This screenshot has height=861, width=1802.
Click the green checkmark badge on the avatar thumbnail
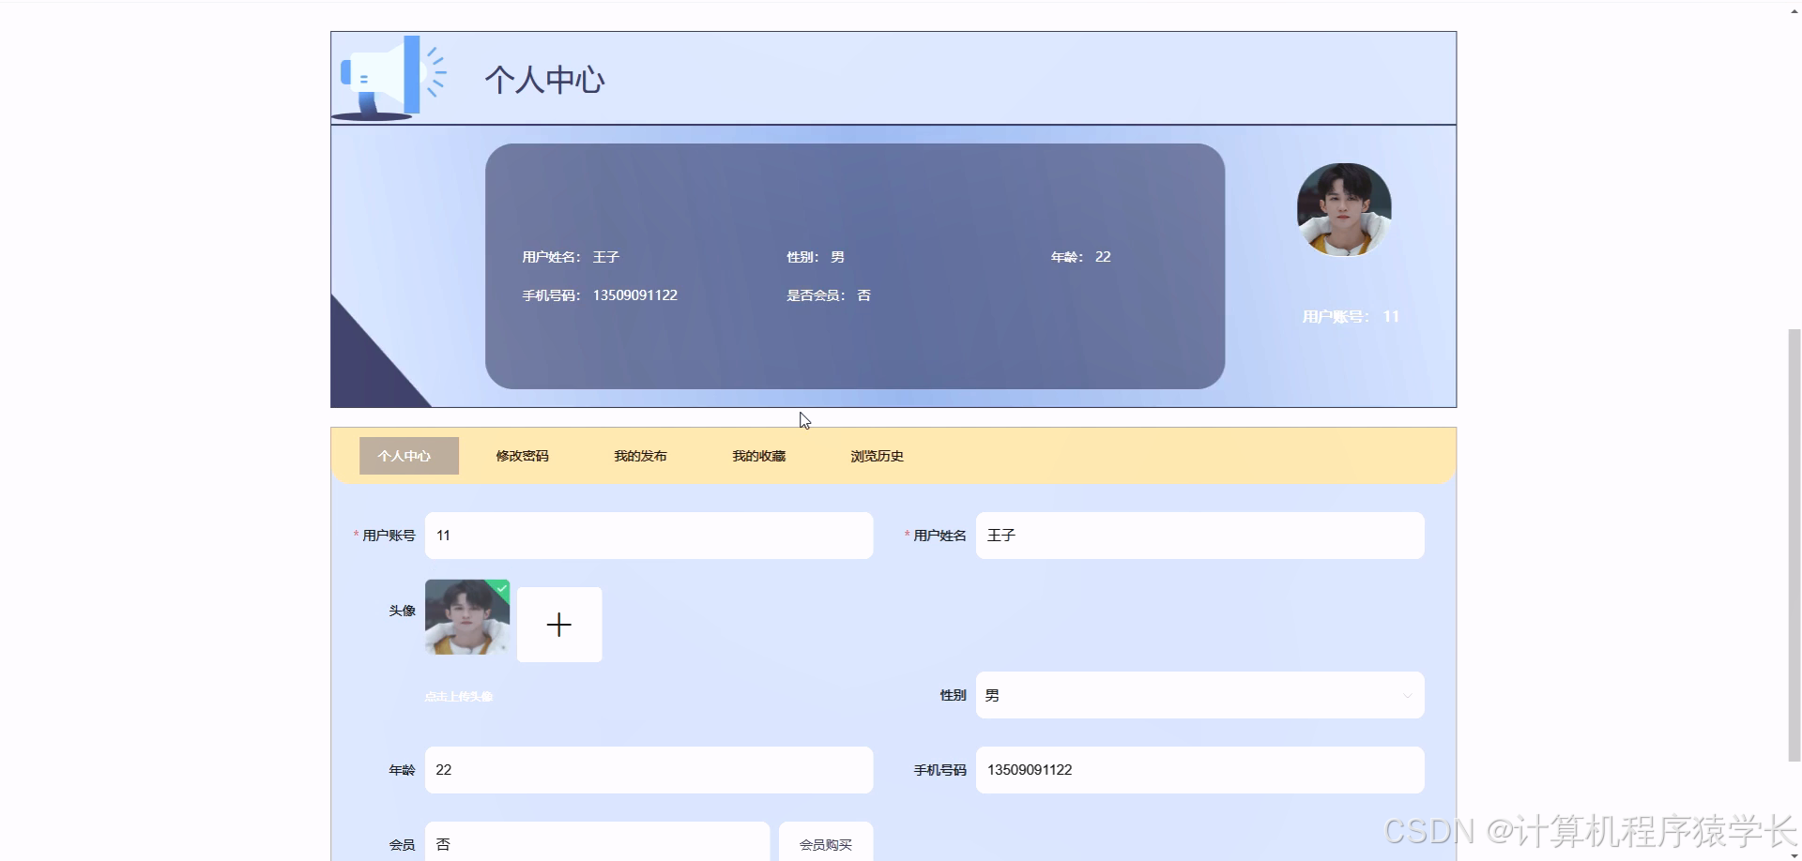click(x=503, y=587)
